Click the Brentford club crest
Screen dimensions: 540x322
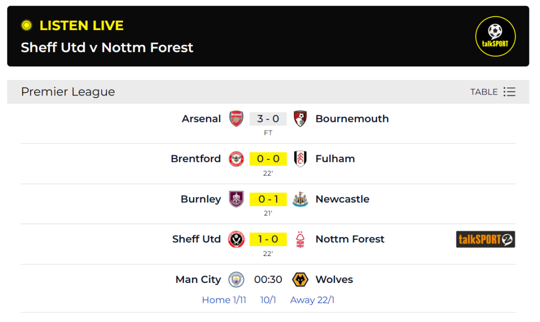click(236, 159)
